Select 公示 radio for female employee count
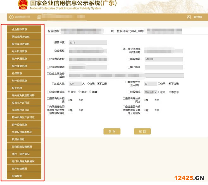The height and width of the screenshot is (185, 208). click(159, 83)
